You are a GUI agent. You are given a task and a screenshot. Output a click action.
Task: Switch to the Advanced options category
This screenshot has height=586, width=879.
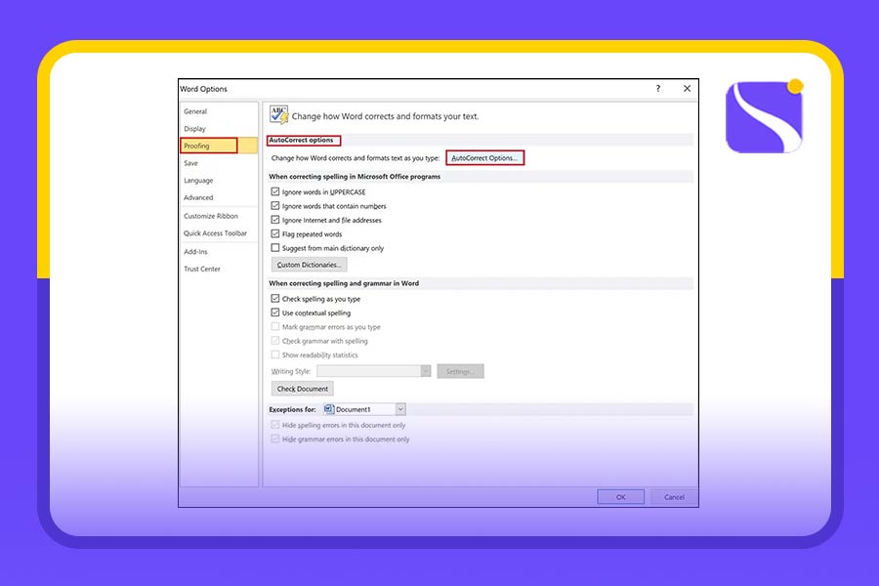[198, 197]
